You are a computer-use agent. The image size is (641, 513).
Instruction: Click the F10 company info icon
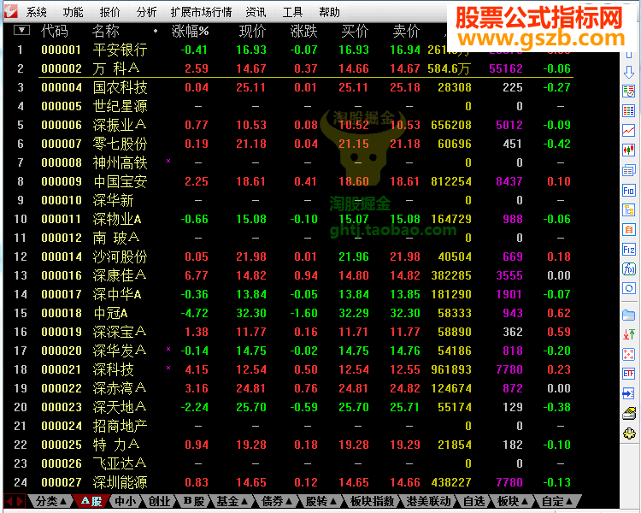click(x=629, y=190)
